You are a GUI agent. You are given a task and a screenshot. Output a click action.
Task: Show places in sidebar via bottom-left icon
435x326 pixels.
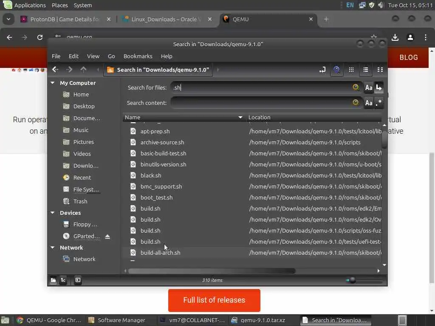click(x=53, y=280)
